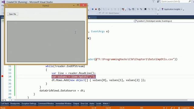Maximize the Form2 window

78,5
